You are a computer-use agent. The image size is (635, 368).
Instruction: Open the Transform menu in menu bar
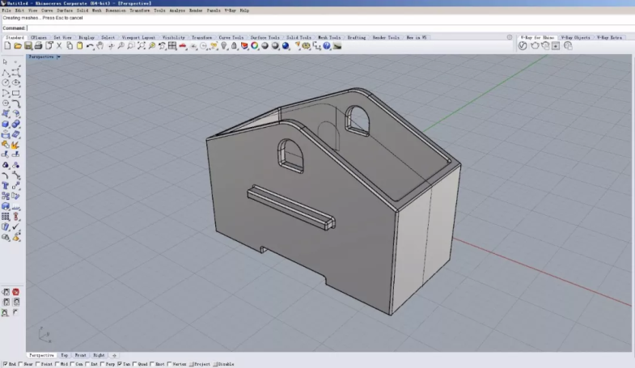[139, 11]
